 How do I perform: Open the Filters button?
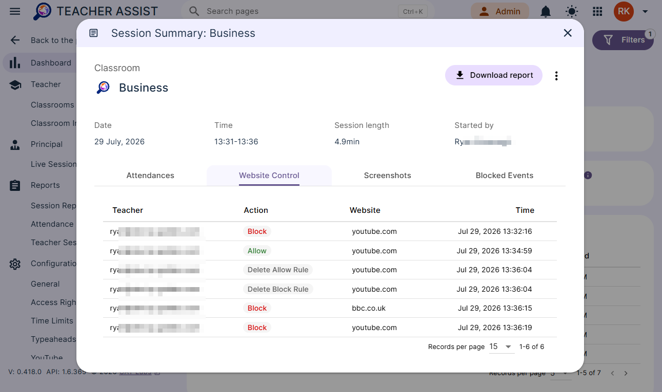tap(623, 40)
